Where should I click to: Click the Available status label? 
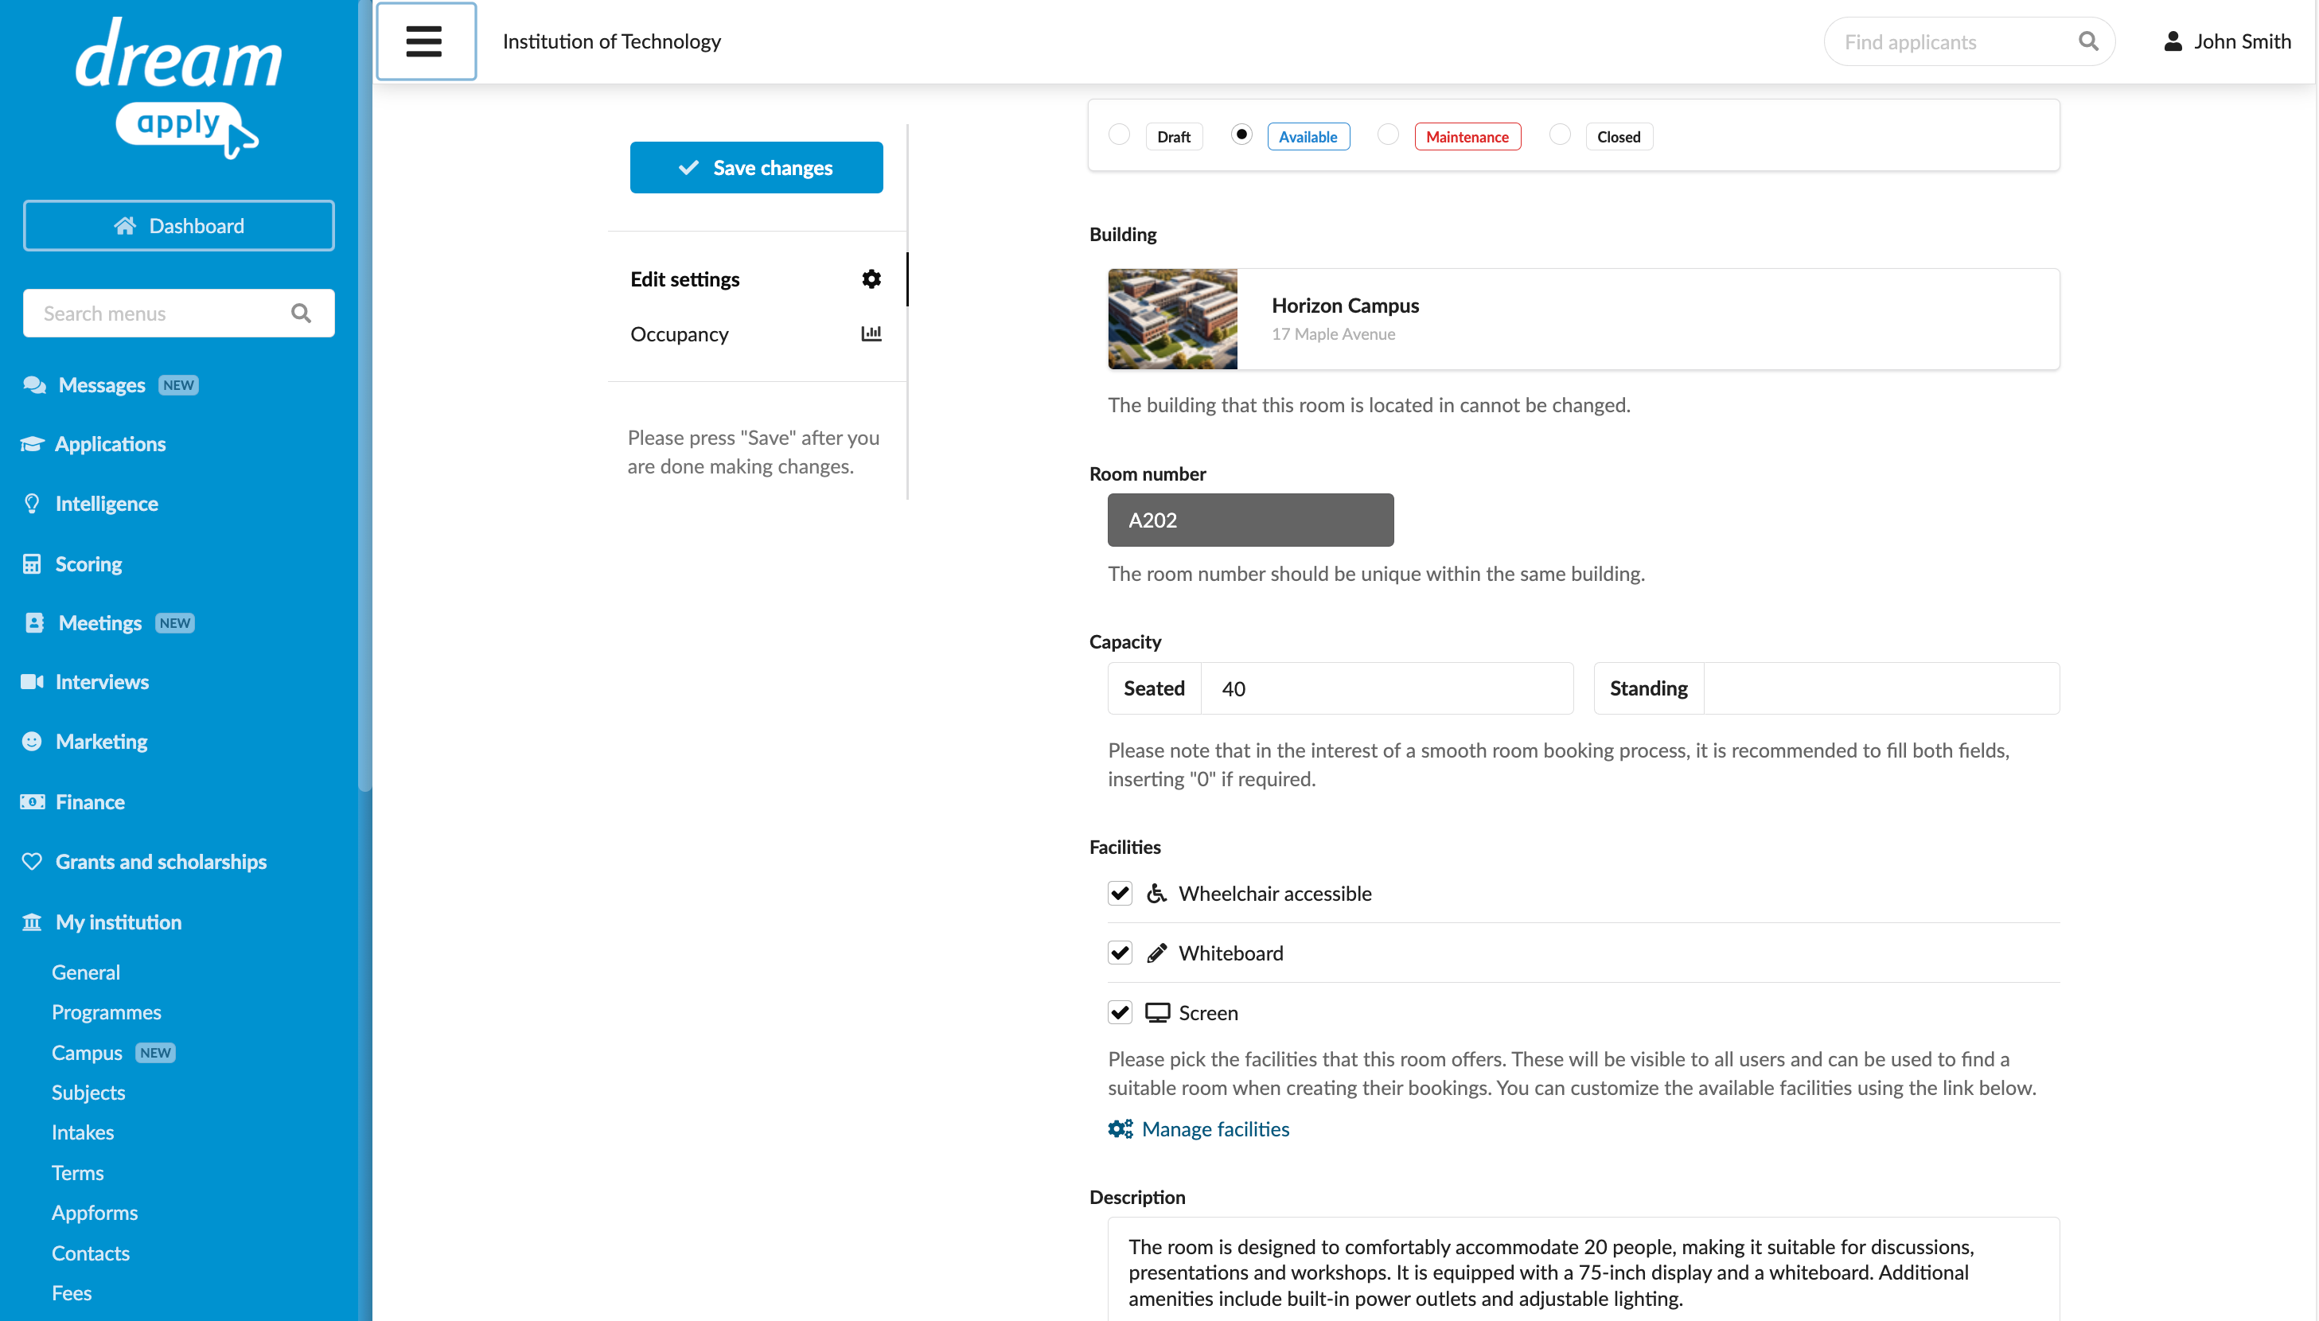[1308, 137]
